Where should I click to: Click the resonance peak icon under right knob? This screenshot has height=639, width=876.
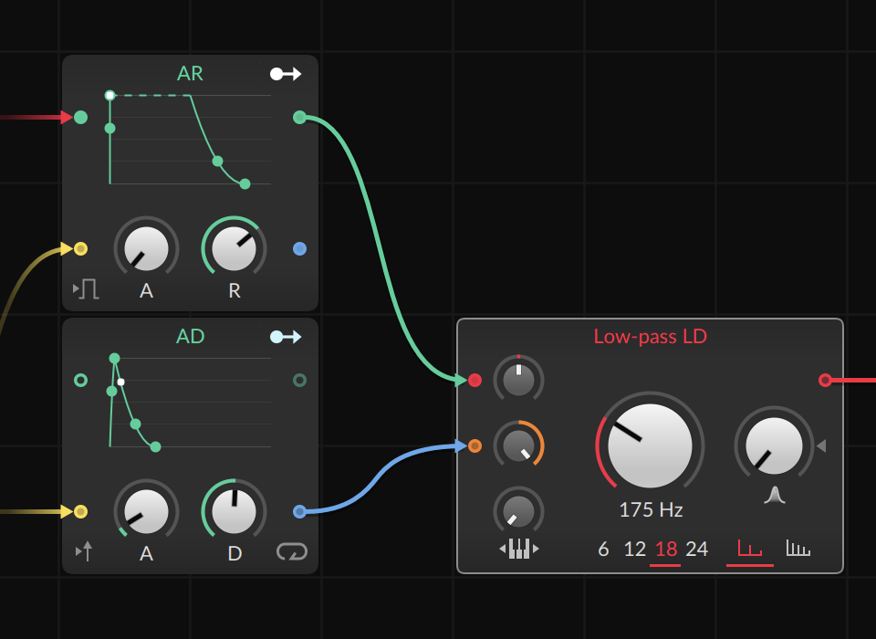point(774,495)
